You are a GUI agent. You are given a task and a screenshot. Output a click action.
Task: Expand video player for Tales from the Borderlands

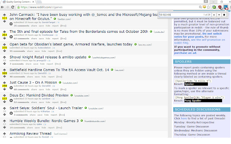pos(11,37)
